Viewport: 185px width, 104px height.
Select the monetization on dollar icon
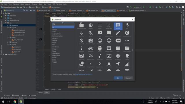(x=127, y=33)
